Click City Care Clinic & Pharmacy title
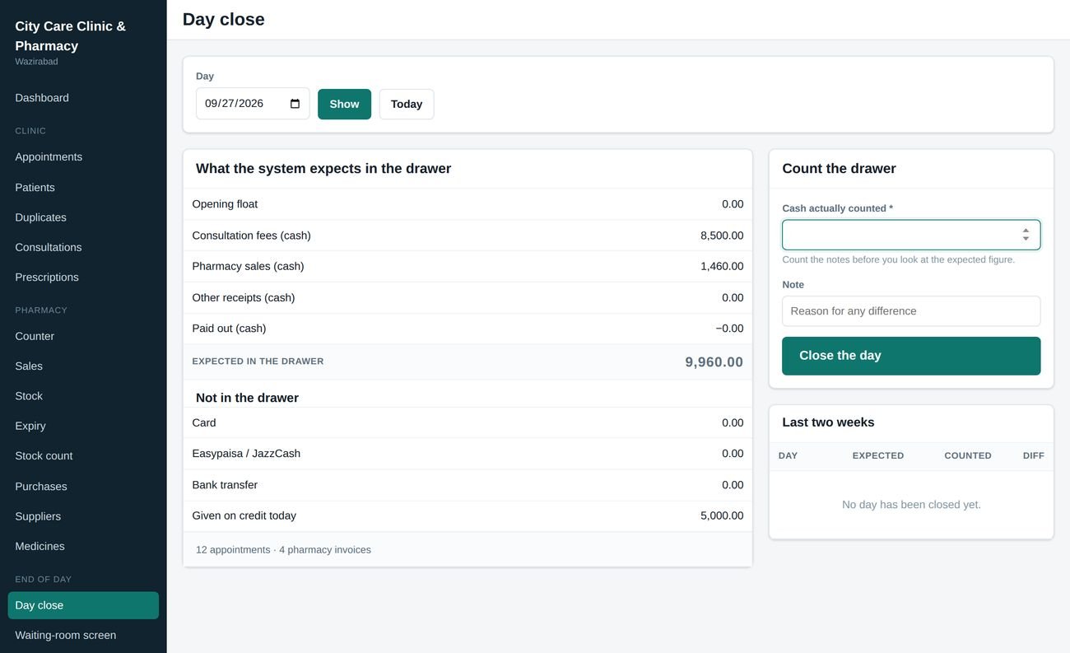1070x653 pixels. click(71, 36)
